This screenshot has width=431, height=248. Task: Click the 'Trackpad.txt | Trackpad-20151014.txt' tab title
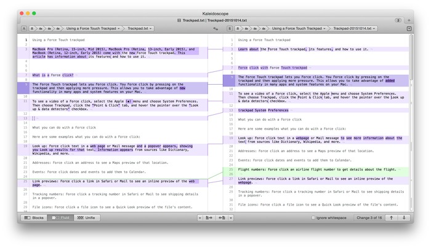(215, 20)
